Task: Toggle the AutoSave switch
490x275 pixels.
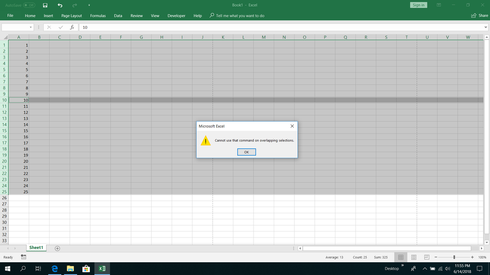Action: pos(29,5)
